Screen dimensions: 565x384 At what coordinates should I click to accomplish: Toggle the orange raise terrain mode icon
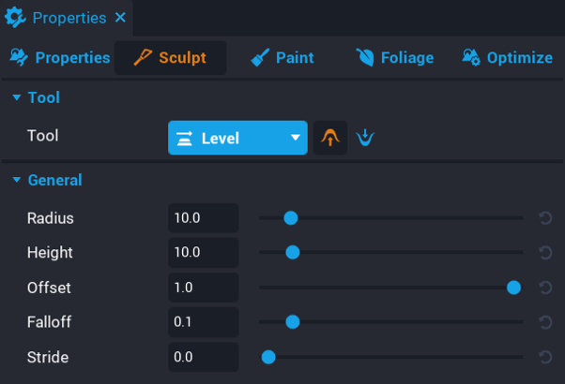click(x=329, y=138)
